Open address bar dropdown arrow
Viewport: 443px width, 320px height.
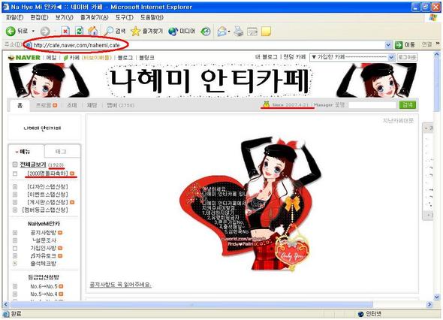pyautogui.click(x=388, y=44)
